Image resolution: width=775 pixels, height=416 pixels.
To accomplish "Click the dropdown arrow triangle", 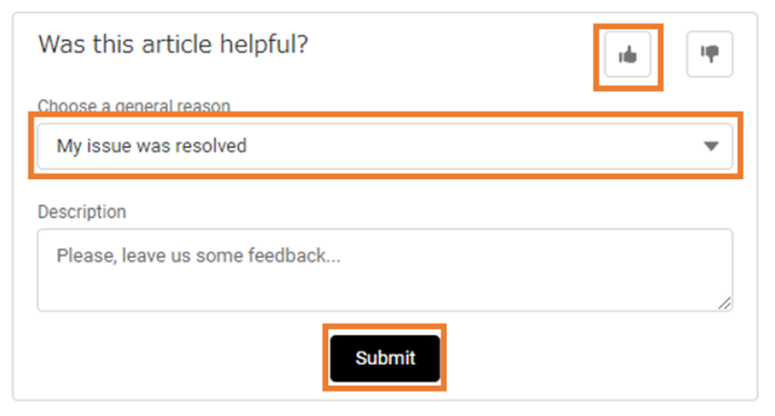I will pyautogui.click(x=711, y=146).
